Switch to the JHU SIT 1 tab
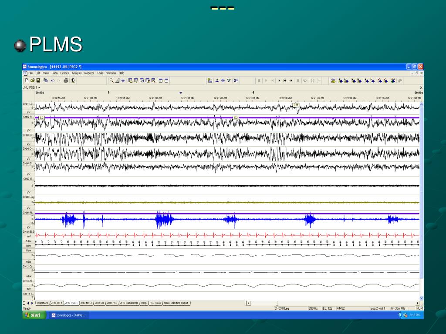 coord(57,303)
